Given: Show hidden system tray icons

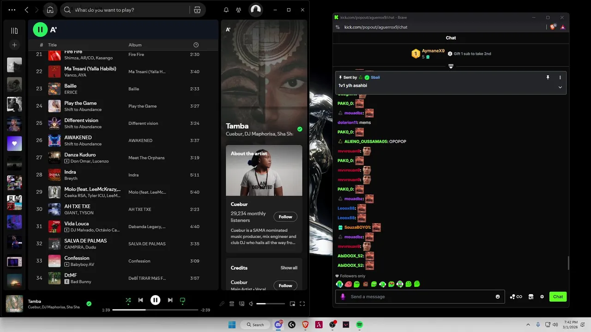Looking at the screenshot, I should (528, 325).
